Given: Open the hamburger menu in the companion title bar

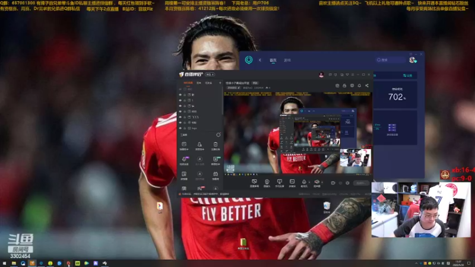Looking at the screenshot, I should pos(353,75).
